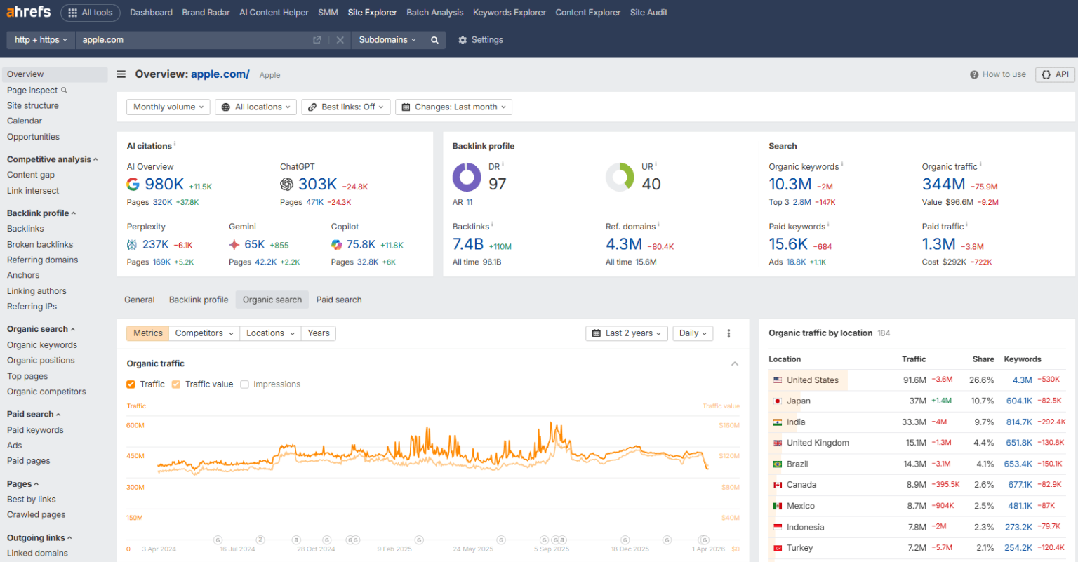This screenshot has width=1078, height=562.
Task: Select the Metrics toggle button
Action: pos(147,333)
